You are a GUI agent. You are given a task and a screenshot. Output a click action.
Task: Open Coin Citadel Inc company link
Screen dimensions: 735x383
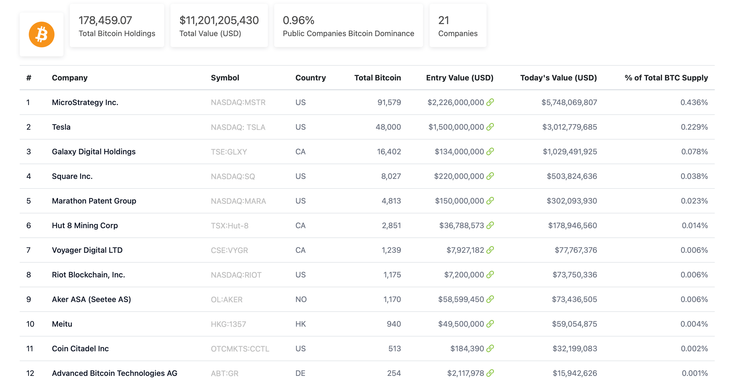80,349
